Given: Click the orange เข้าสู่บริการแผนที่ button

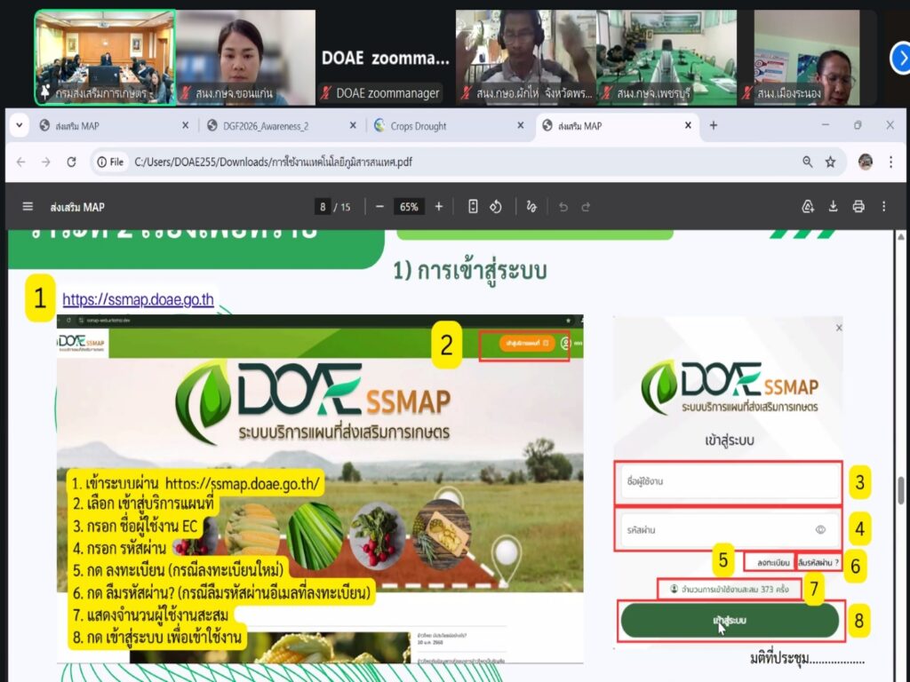Looking at the screenshot, I should point(526,344).
